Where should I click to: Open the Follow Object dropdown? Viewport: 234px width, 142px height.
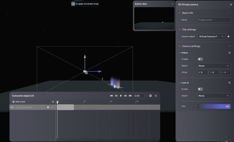pos(214,66)
